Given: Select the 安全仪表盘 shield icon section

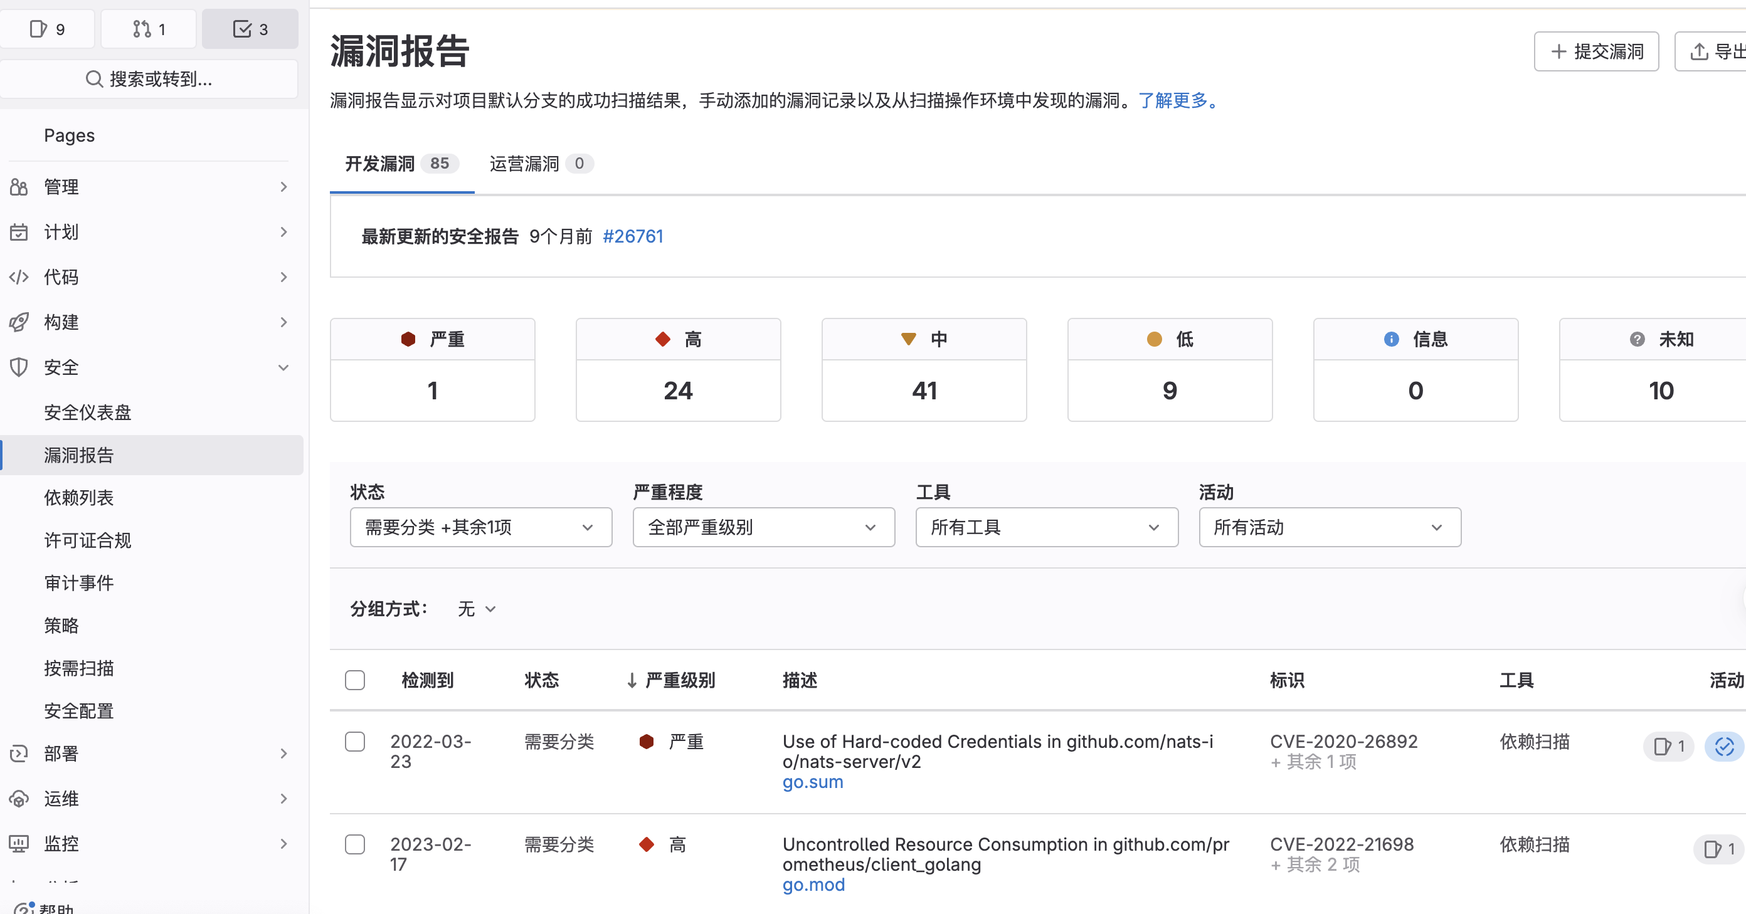Looking at the screenshot, I should [87, 412].
